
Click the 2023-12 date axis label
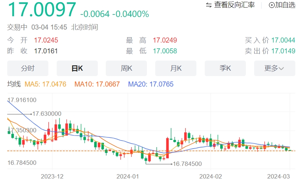click(52, 176)
